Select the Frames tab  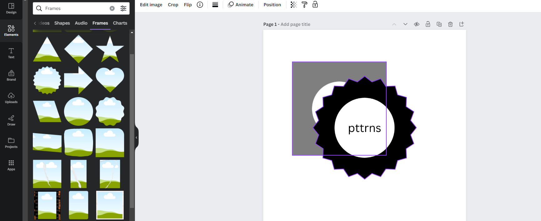pos(100,23)
